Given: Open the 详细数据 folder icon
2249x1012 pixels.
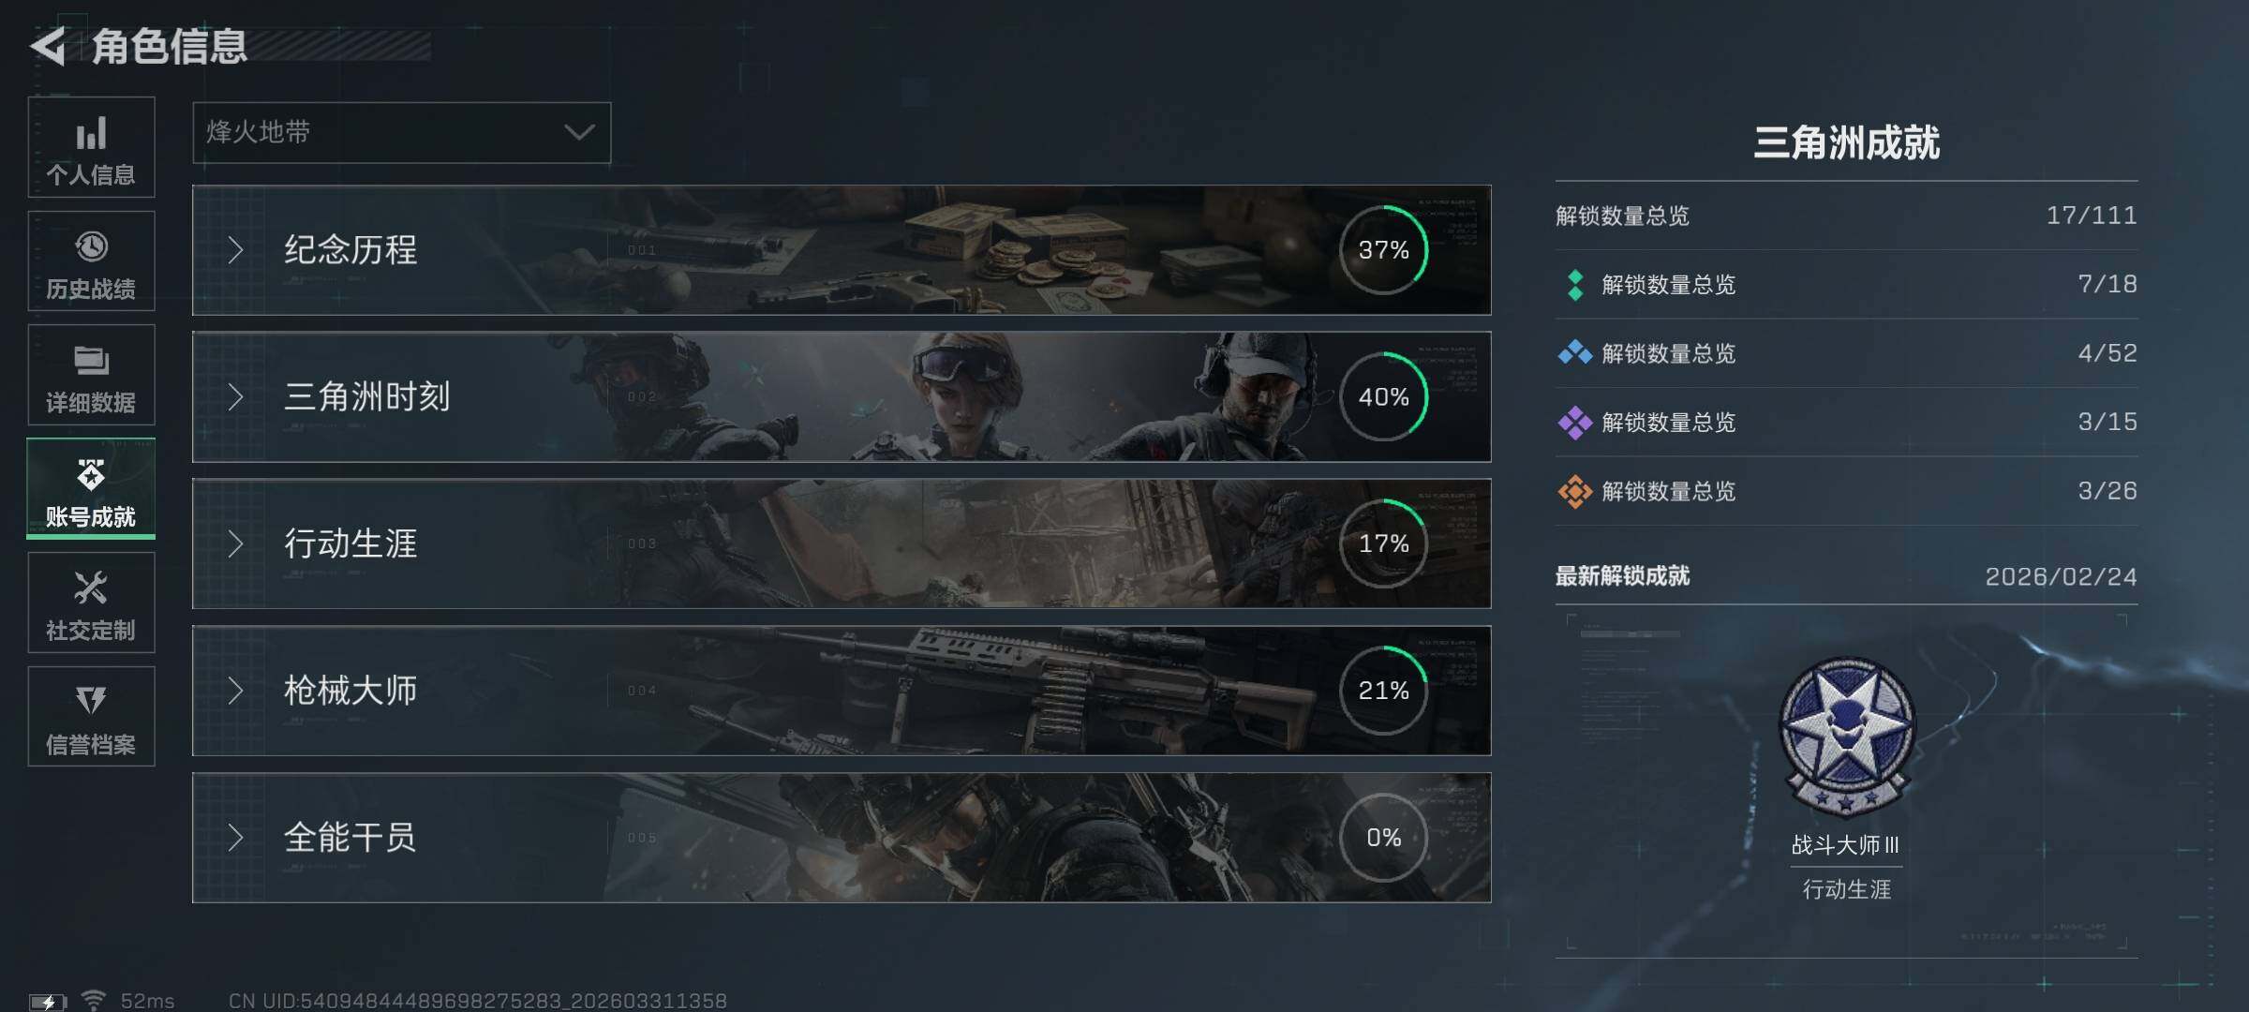Looking at the screenshot, I should 91,361.
